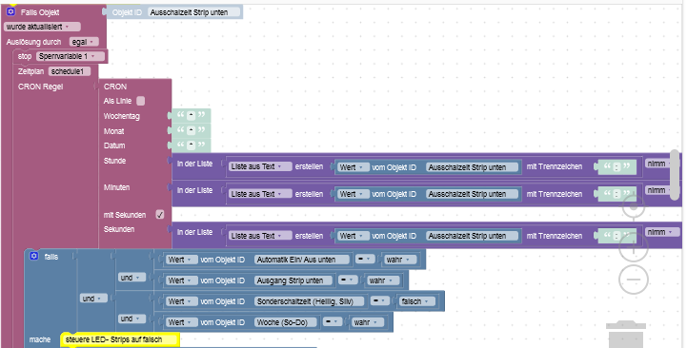Image resolution: width=687 pixels, height=348 pixels.
Task: Center the workspace with the target icon
Action: click(x=633, y=207)
